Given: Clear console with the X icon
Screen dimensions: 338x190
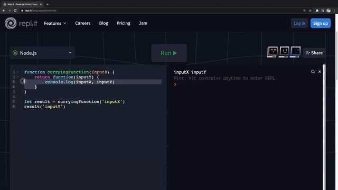Looking at the screenshot, I should pyautogui.click(x=320, y=72).
